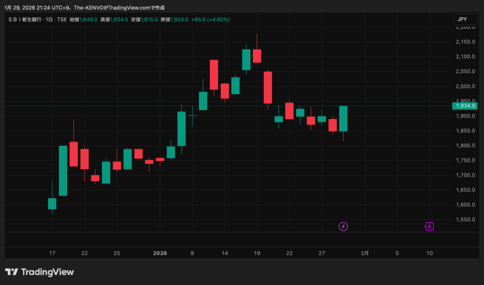Select the 2月 label on time axis
The width and height of the screenshot is (484, 285).
pos(365,253)
